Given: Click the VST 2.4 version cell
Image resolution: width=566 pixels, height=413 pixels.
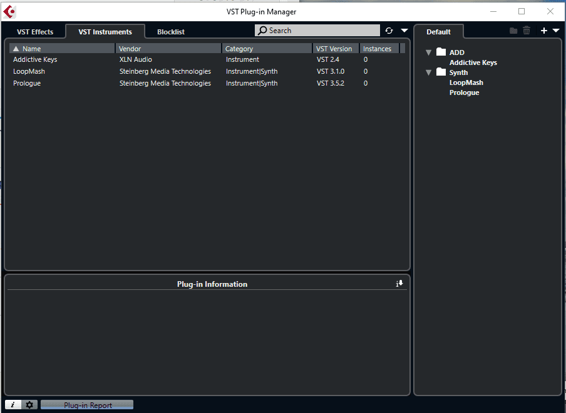Looking at the screenshot, I should pos(328,59).
